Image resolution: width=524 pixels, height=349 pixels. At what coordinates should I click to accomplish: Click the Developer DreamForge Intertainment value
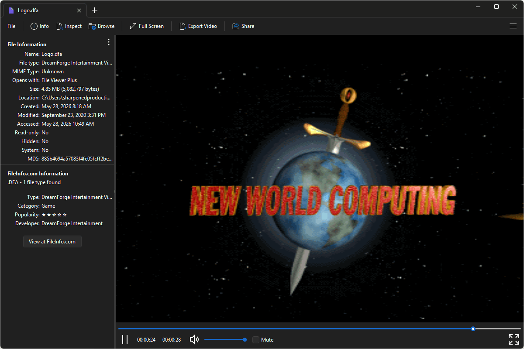(x=72, y=223)
